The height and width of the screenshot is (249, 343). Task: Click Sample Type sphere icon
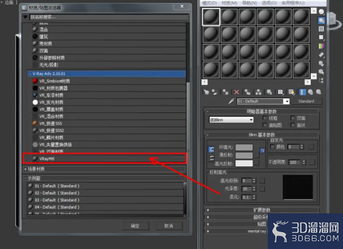point(321,12)
